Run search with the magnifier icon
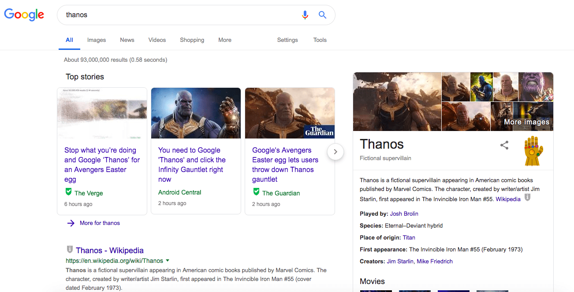574x292 pixels. coord(323,15)
